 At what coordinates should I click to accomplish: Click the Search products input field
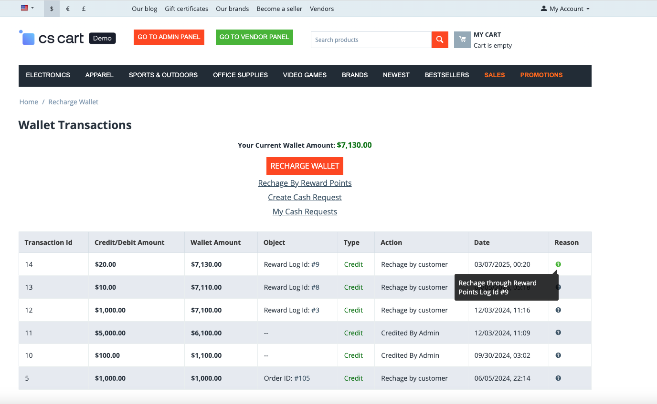371,40
